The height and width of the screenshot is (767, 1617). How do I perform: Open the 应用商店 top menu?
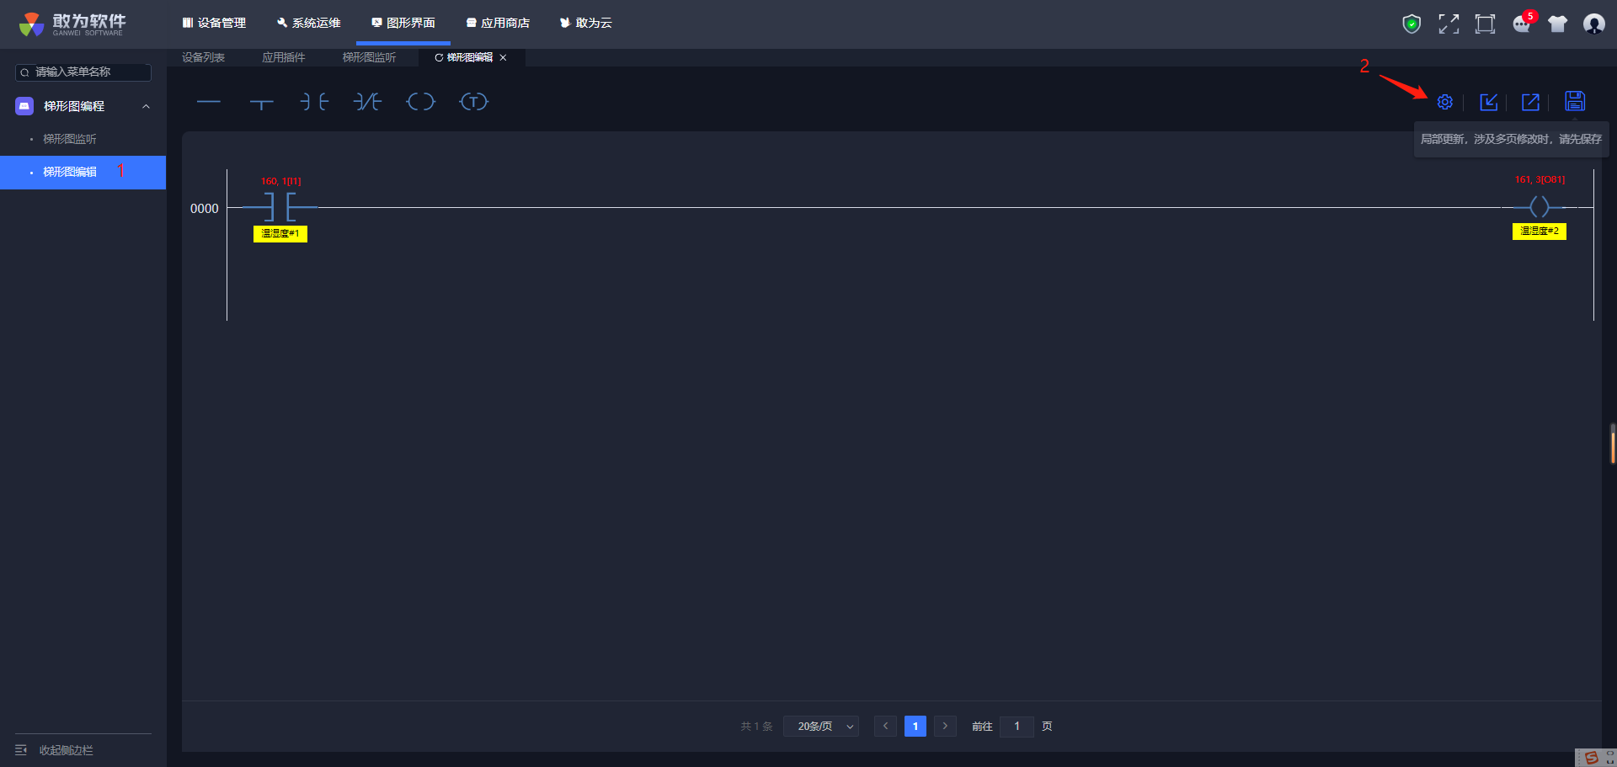(x=498, y=23)
